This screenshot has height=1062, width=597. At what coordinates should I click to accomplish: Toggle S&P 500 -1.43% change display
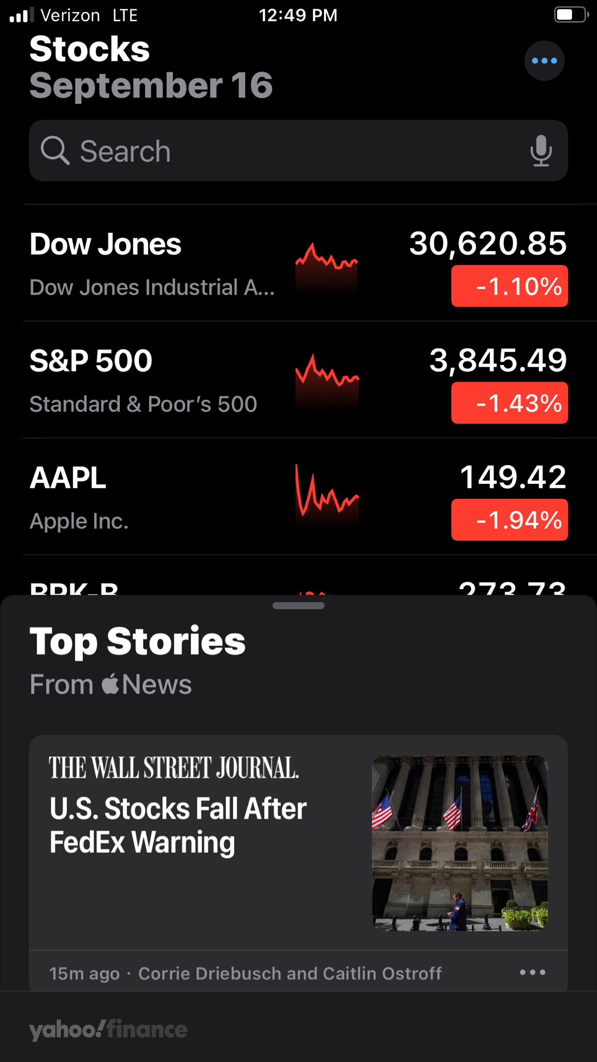pyautogui.click(x=509, y=403)
